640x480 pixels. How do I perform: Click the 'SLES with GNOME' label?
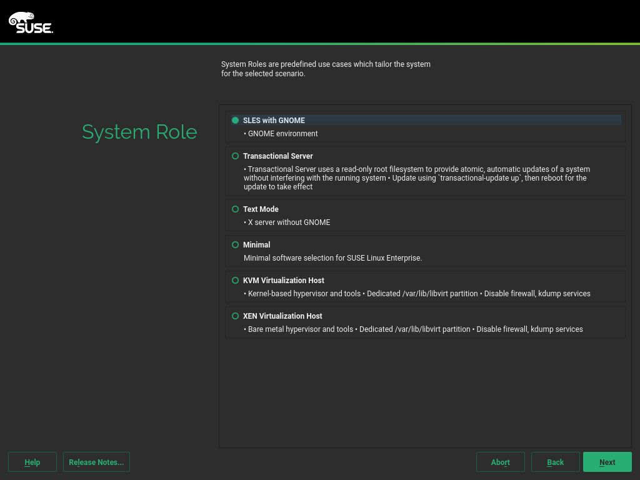pos(274,121)
